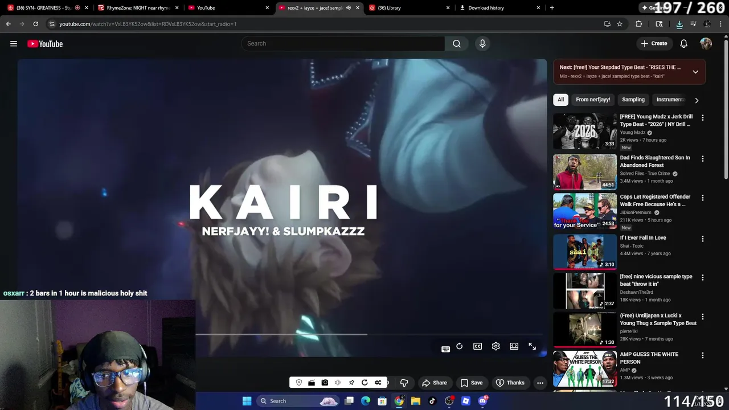Select the Instrumental filter chip
Image resolution: width=729 pixels, height=410 pixels.
670,100
